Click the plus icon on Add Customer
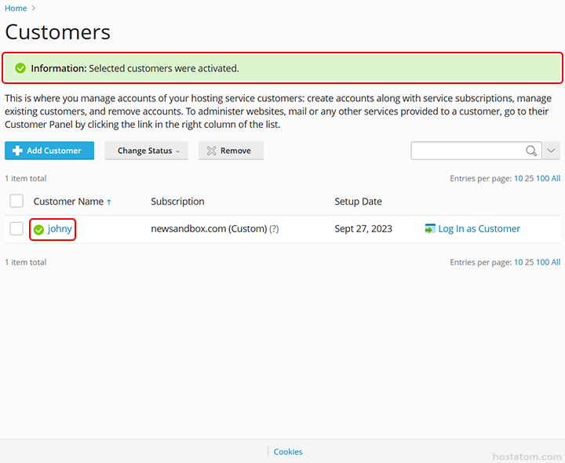 click(17, 151)
